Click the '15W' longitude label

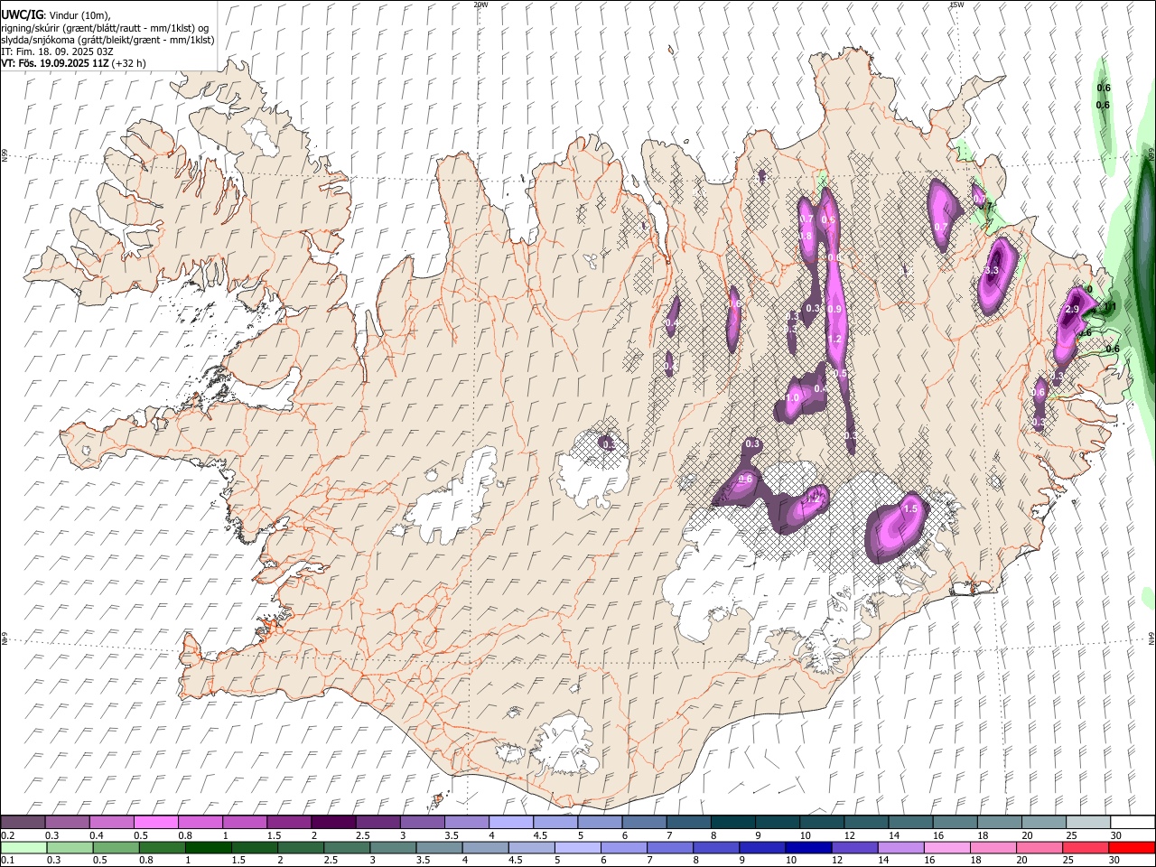(x=956, y=5)
